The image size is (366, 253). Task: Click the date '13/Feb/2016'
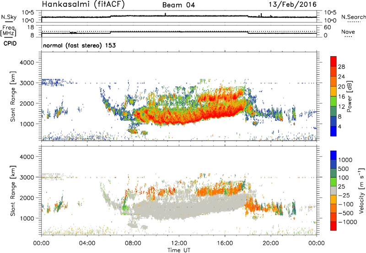tap(293, 5)
